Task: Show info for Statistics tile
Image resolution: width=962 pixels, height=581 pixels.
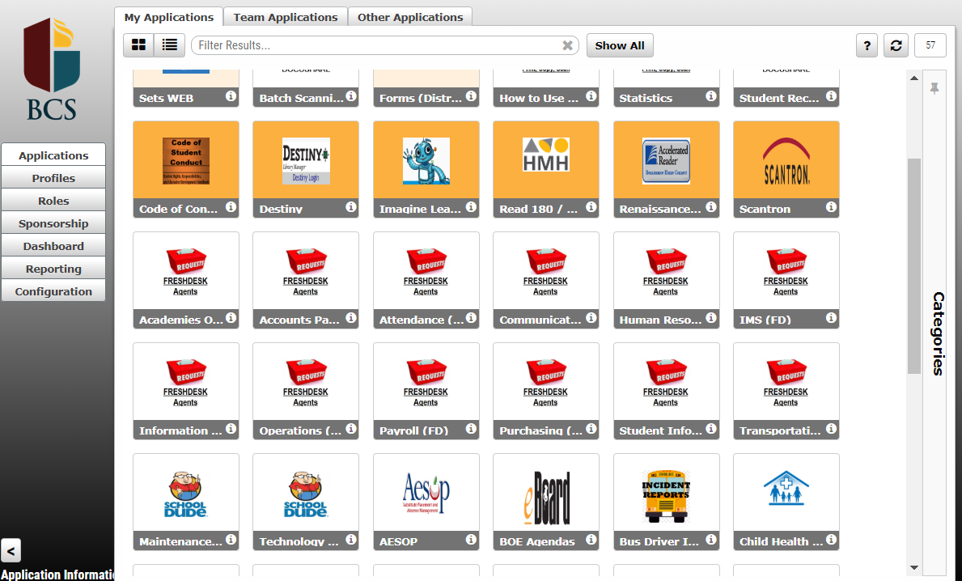Action: [x=710, y=95]
